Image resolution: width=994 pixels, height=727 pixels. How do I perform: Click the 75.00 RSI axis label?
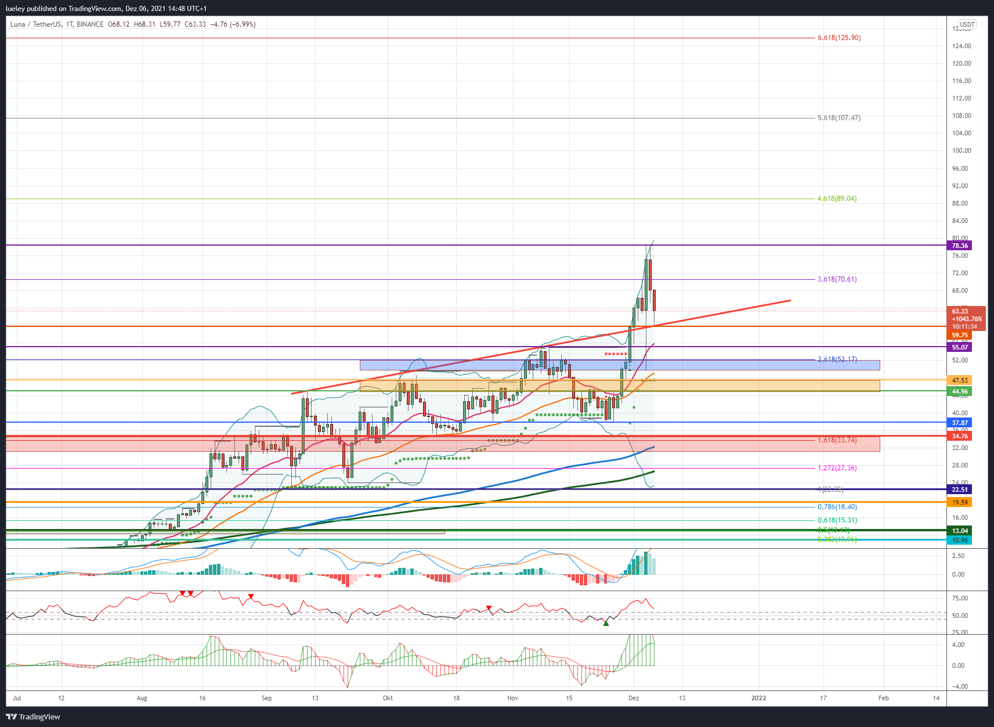[x=960, y=598]
